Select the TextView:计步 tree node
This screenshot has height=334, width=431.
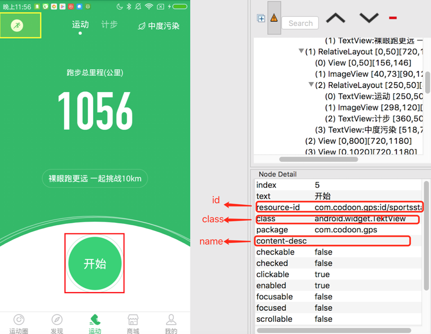pyautogui.click(x=374, y=119)
